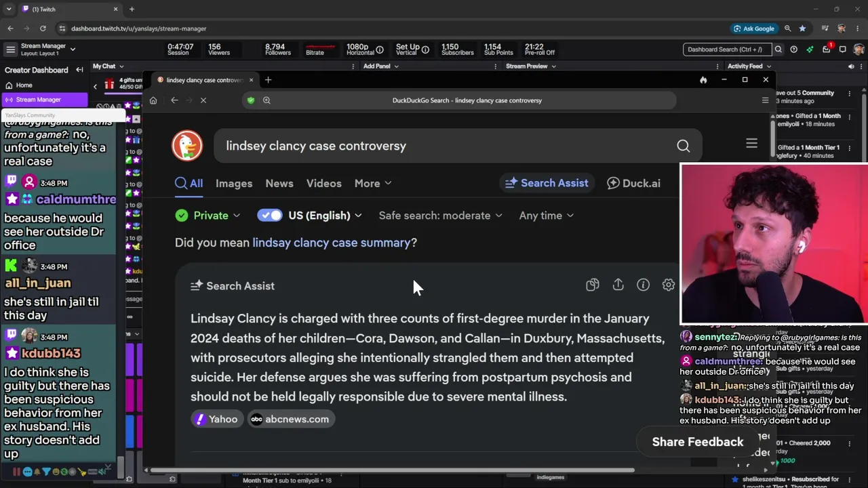The width and height of the screenshot is (868, 488).
Task: Click the 156 Viewers stat
Action: point(219,49)
